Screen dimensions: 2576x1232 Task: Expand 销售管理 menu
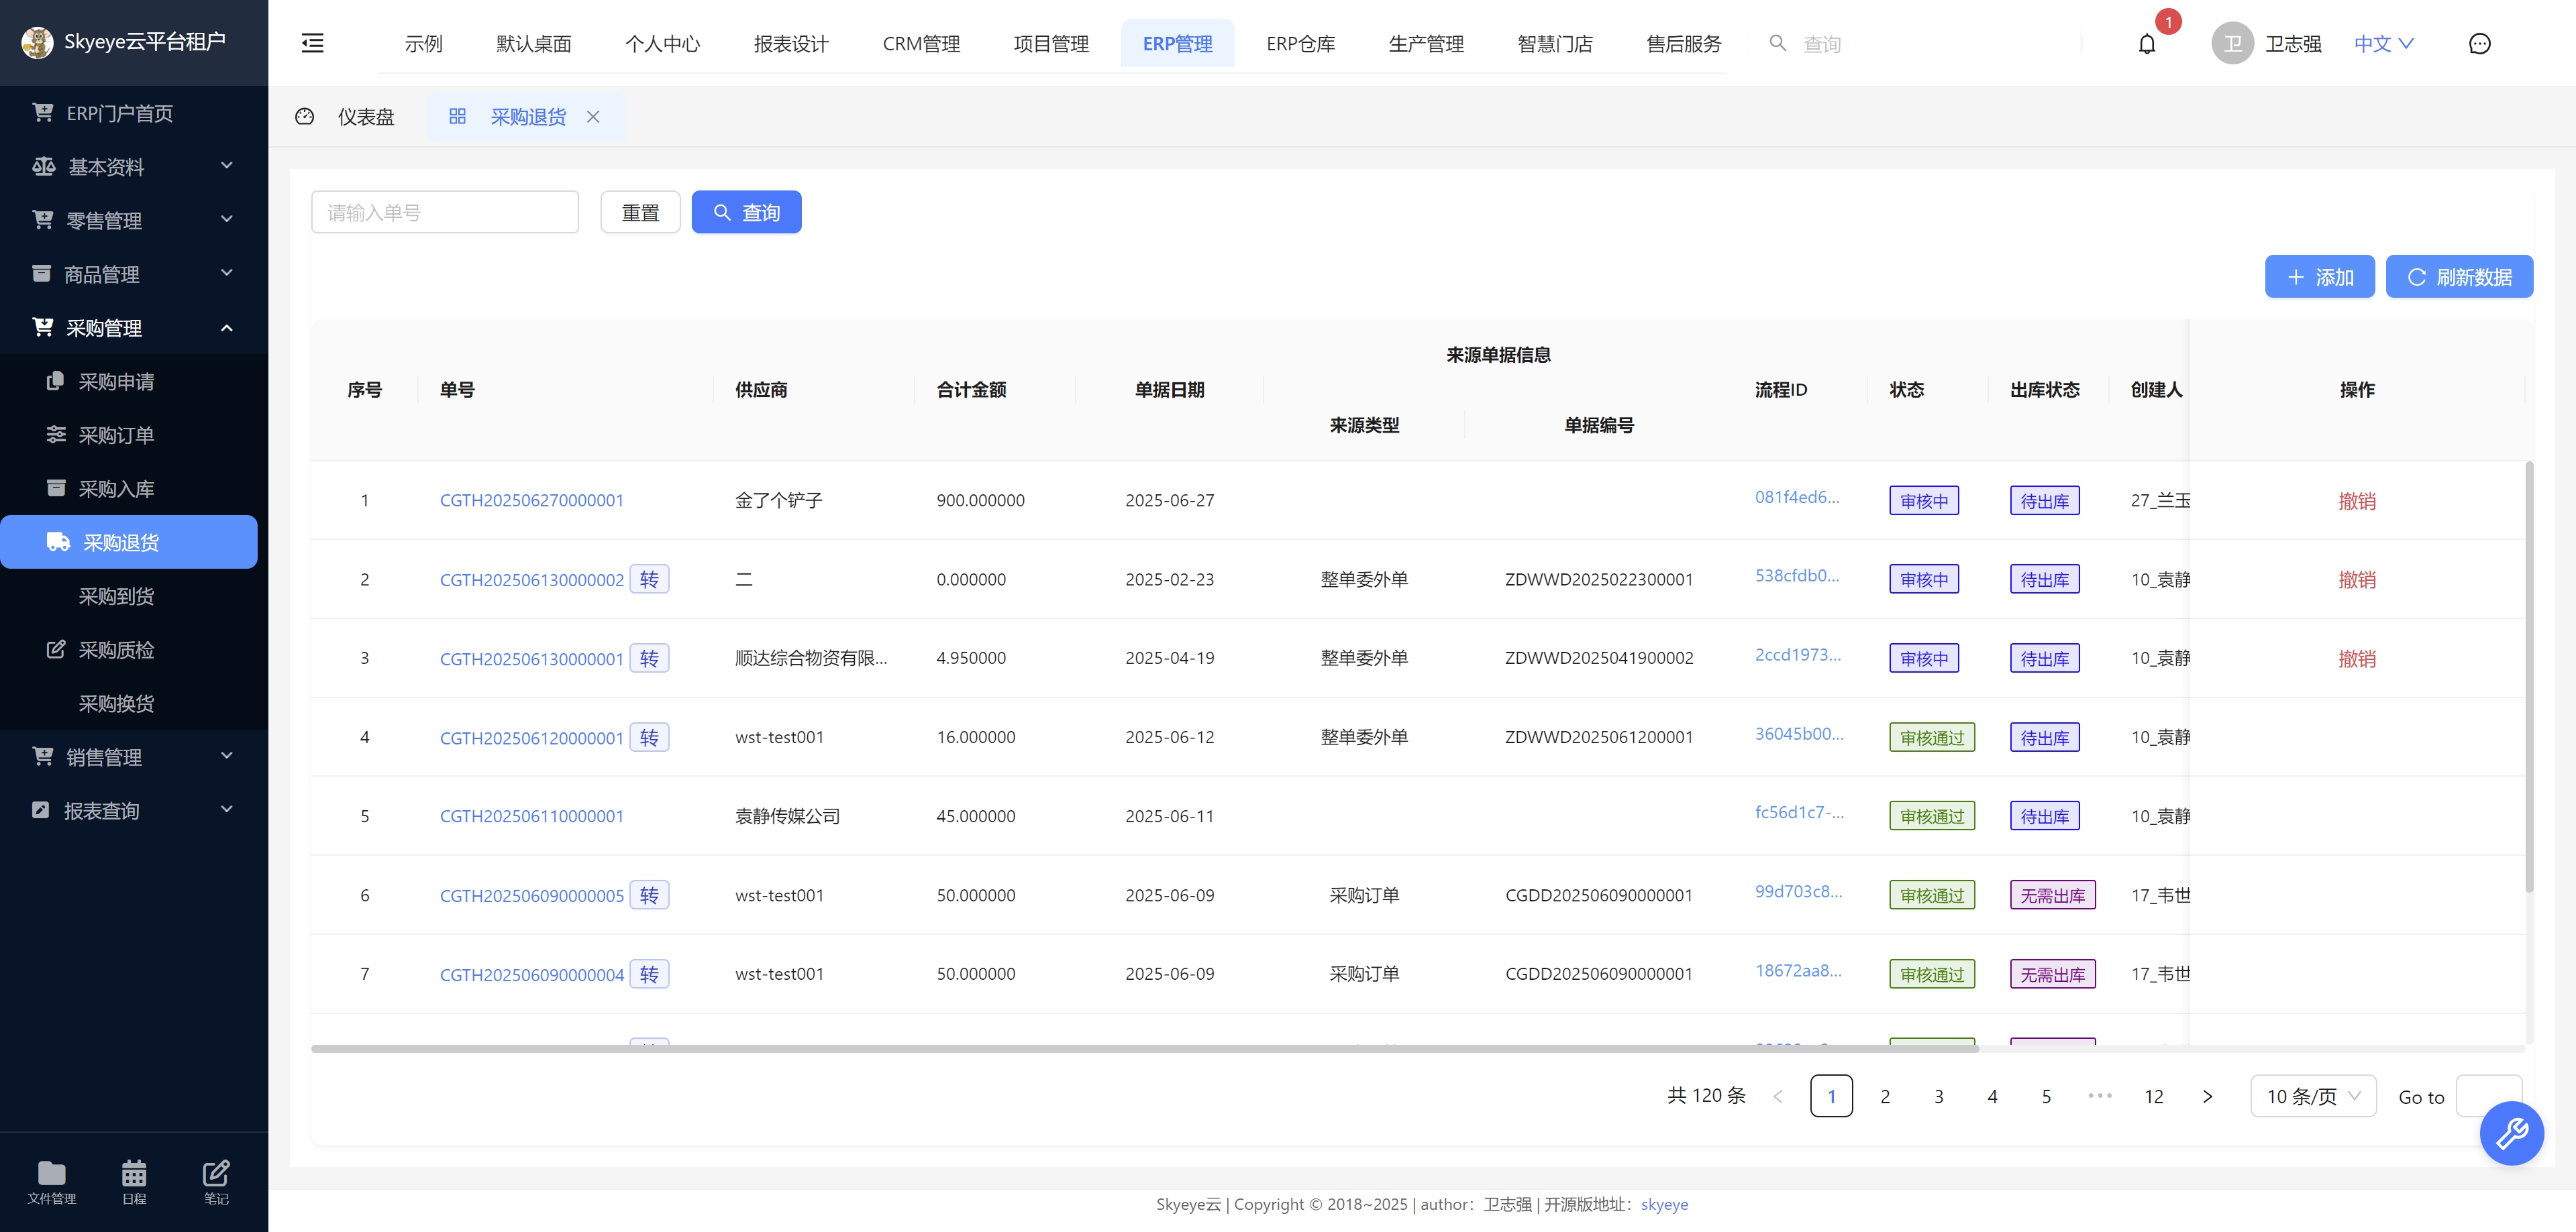coord(134,757)
